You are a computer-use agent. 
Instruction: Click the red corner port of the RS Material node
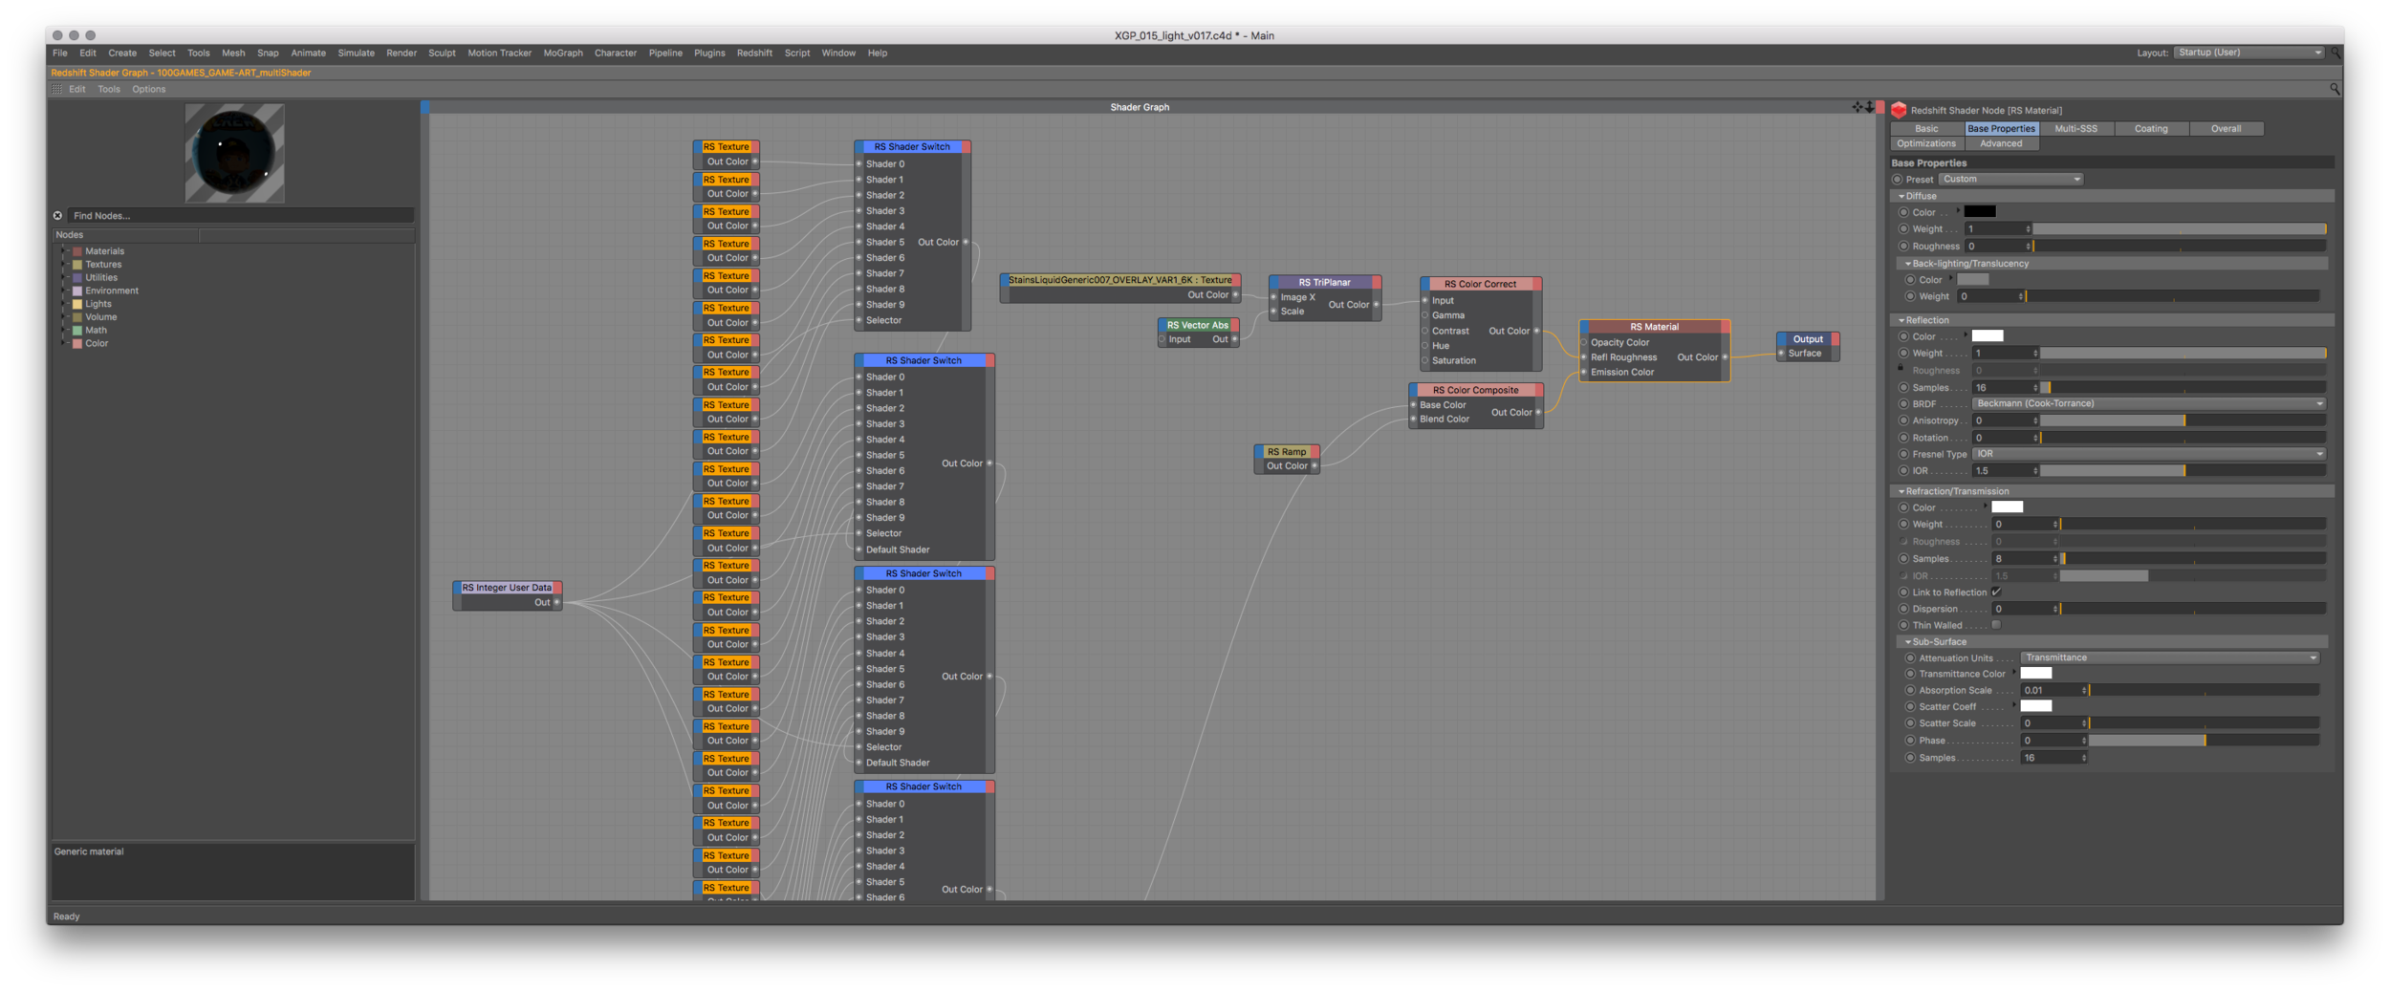[x=1725, y=327]
